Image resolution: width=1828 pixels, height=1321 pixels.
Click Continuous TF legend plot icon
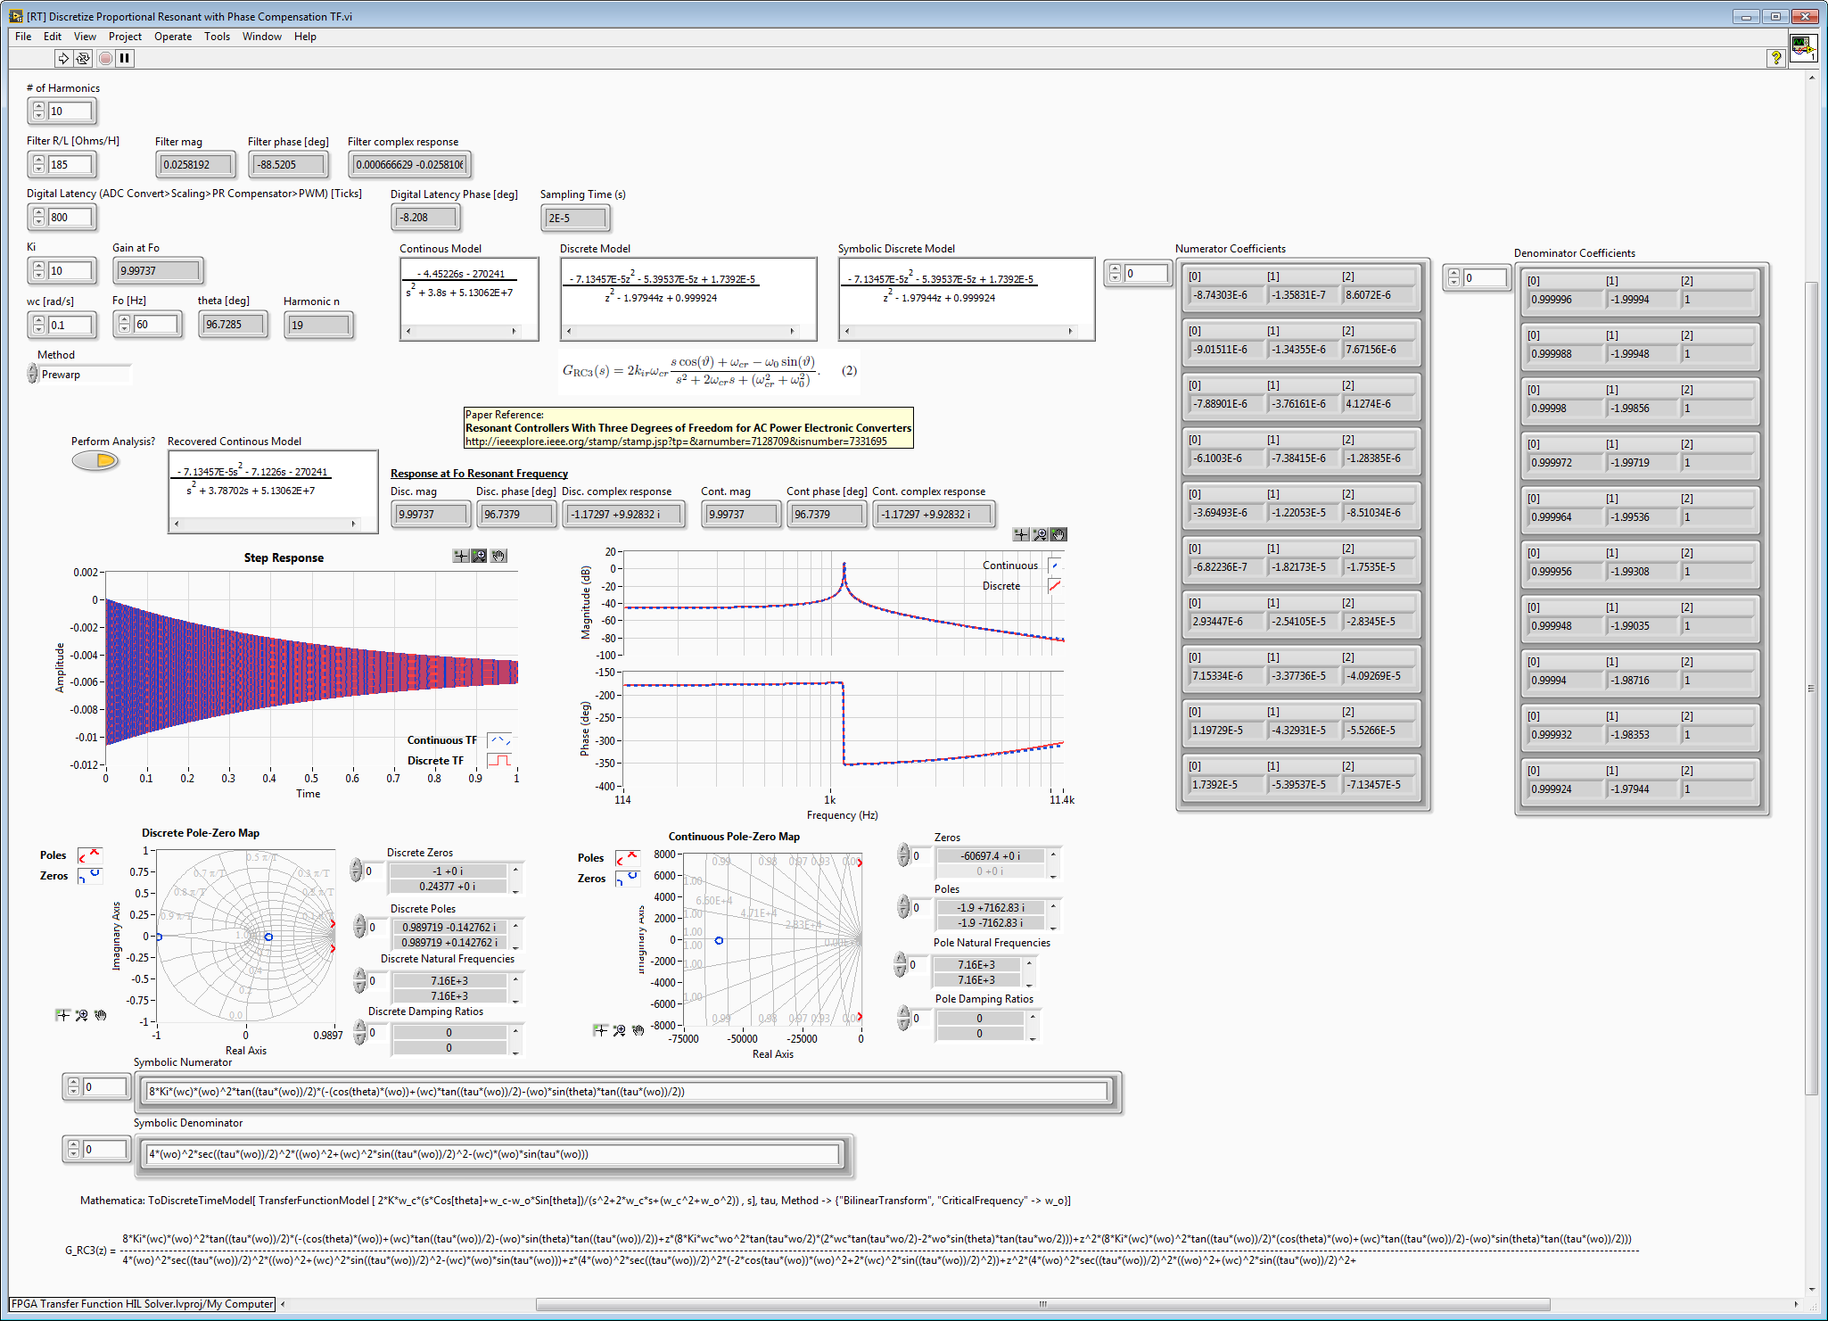point(499,740)
